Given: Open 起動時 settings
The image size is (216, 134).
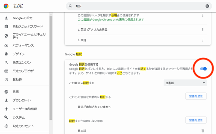Looking at the screenshot, I should pyautogui.click(x=17, y=80).
